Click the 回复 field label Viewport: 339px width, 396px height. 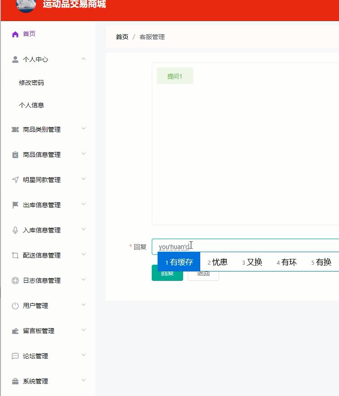pos(140,247)
